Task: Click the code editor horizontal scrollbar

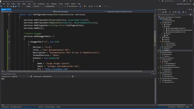Action: pos(75,71)
